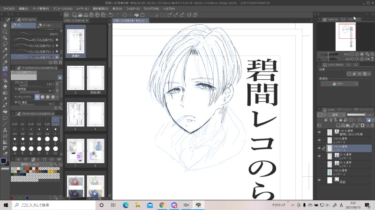The height and width of the screenshot is (210, 375).
Task: Select the first anti-aliasing option
Action: pyautogui.click(x=37, y=97)
